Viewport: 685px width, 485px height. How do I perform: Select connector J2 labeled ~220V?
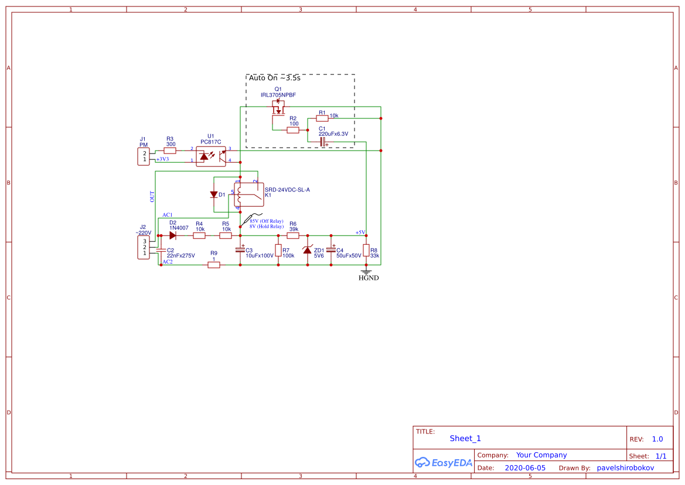pos(143,246)
